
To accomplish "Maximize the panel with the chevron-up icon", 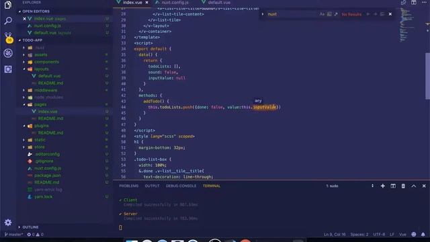I will pyautogui.click(x=414, y=186).
